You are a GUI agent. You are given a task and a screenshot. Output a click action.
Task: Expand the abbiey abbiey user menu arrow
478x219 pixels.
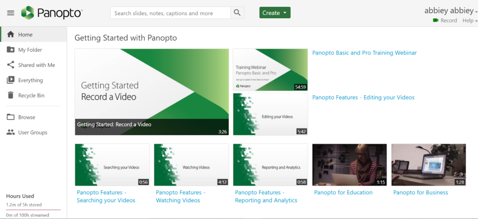[x=476, y=12]
